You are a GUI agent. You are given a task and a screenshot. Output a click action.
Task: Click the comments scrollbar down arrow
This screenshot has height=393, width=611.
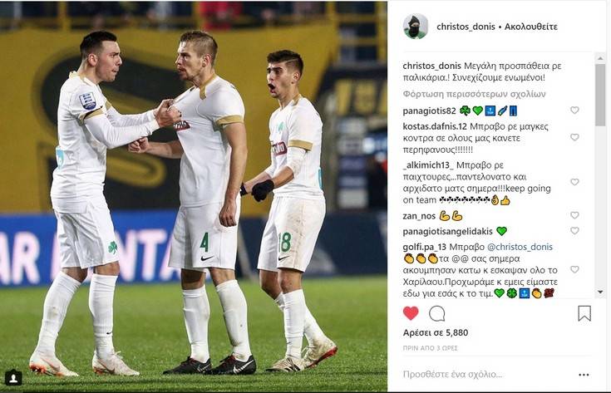(600, 292)
